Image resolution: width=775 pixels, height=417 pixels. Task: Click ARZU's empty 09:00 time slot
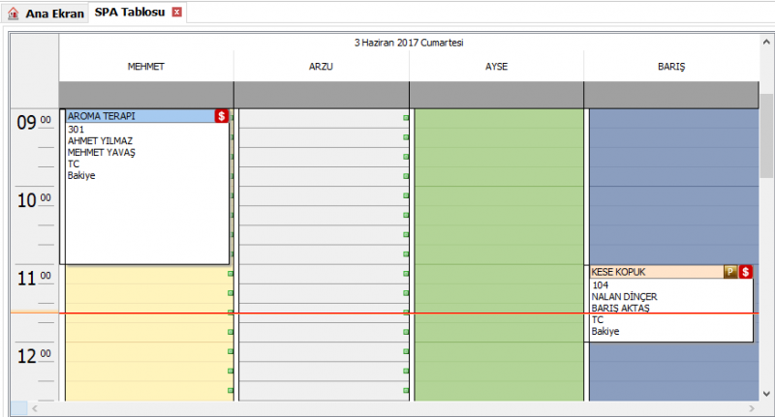coord(324,119)
